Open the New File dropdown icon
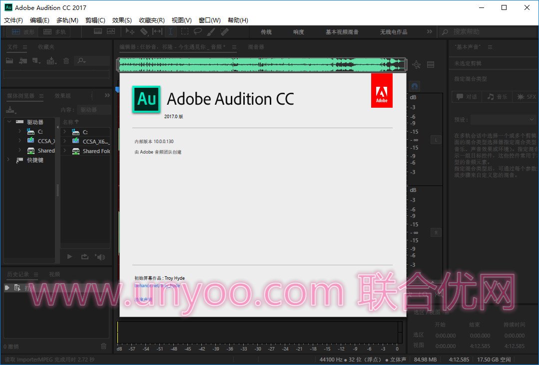The width and height of the screenshot is (539, 365). coord(36,61)
